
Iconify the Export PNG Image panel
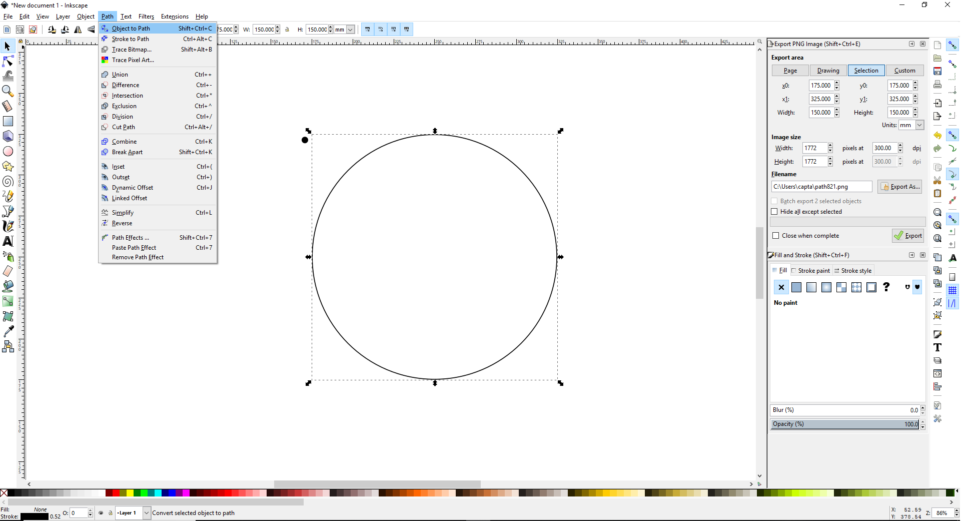coord(912,44)
